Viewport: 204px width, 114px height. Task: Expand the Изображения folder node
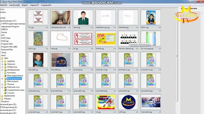[x=2, y=70]
